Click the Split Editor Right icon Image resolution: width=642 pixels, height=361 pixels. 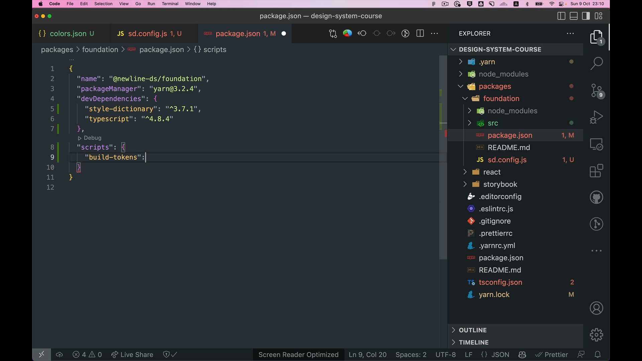click(420, 33)
